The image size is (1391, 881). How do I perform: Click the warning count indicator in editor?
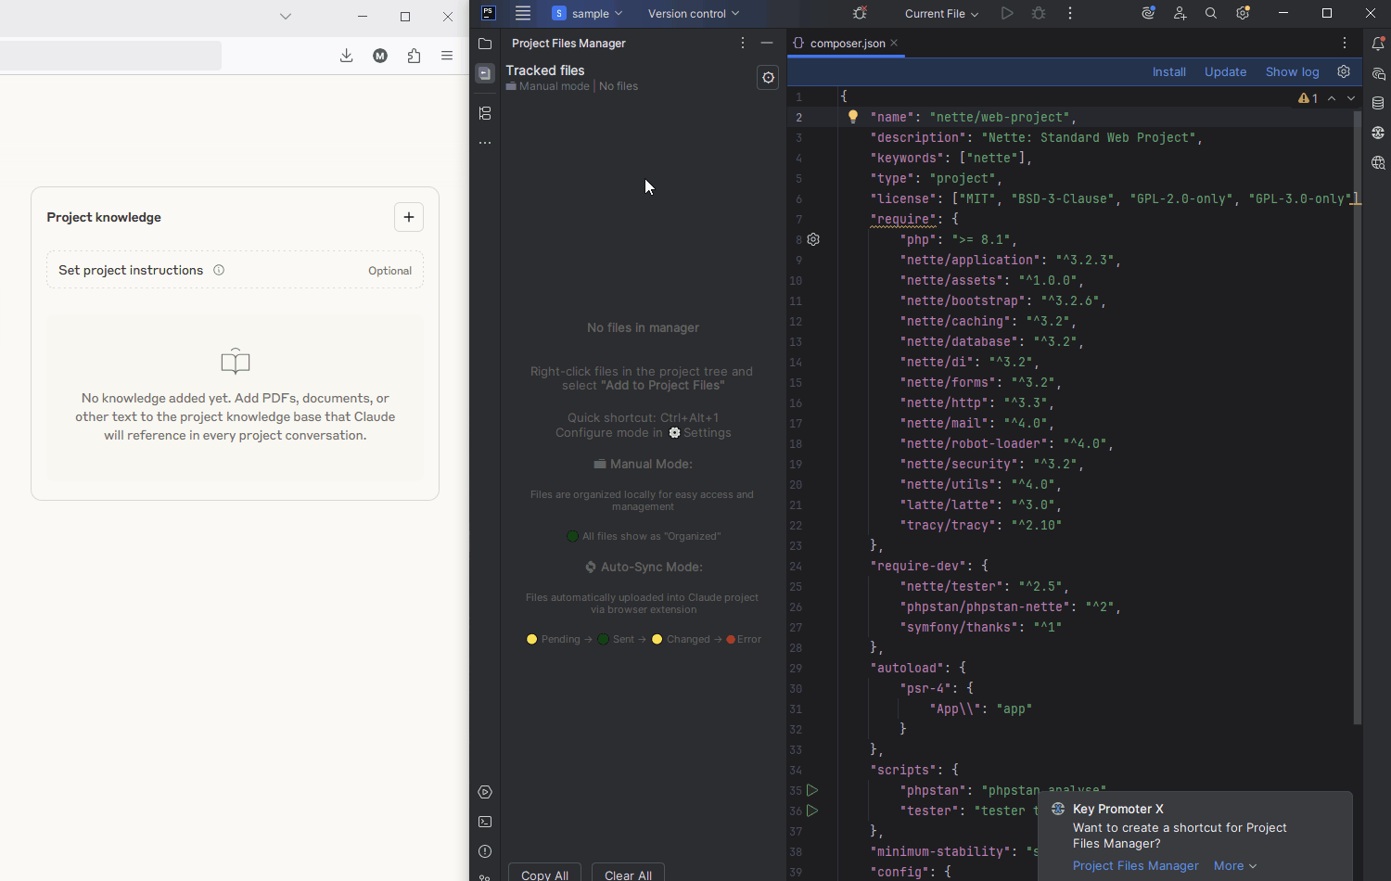[1308, 98]
